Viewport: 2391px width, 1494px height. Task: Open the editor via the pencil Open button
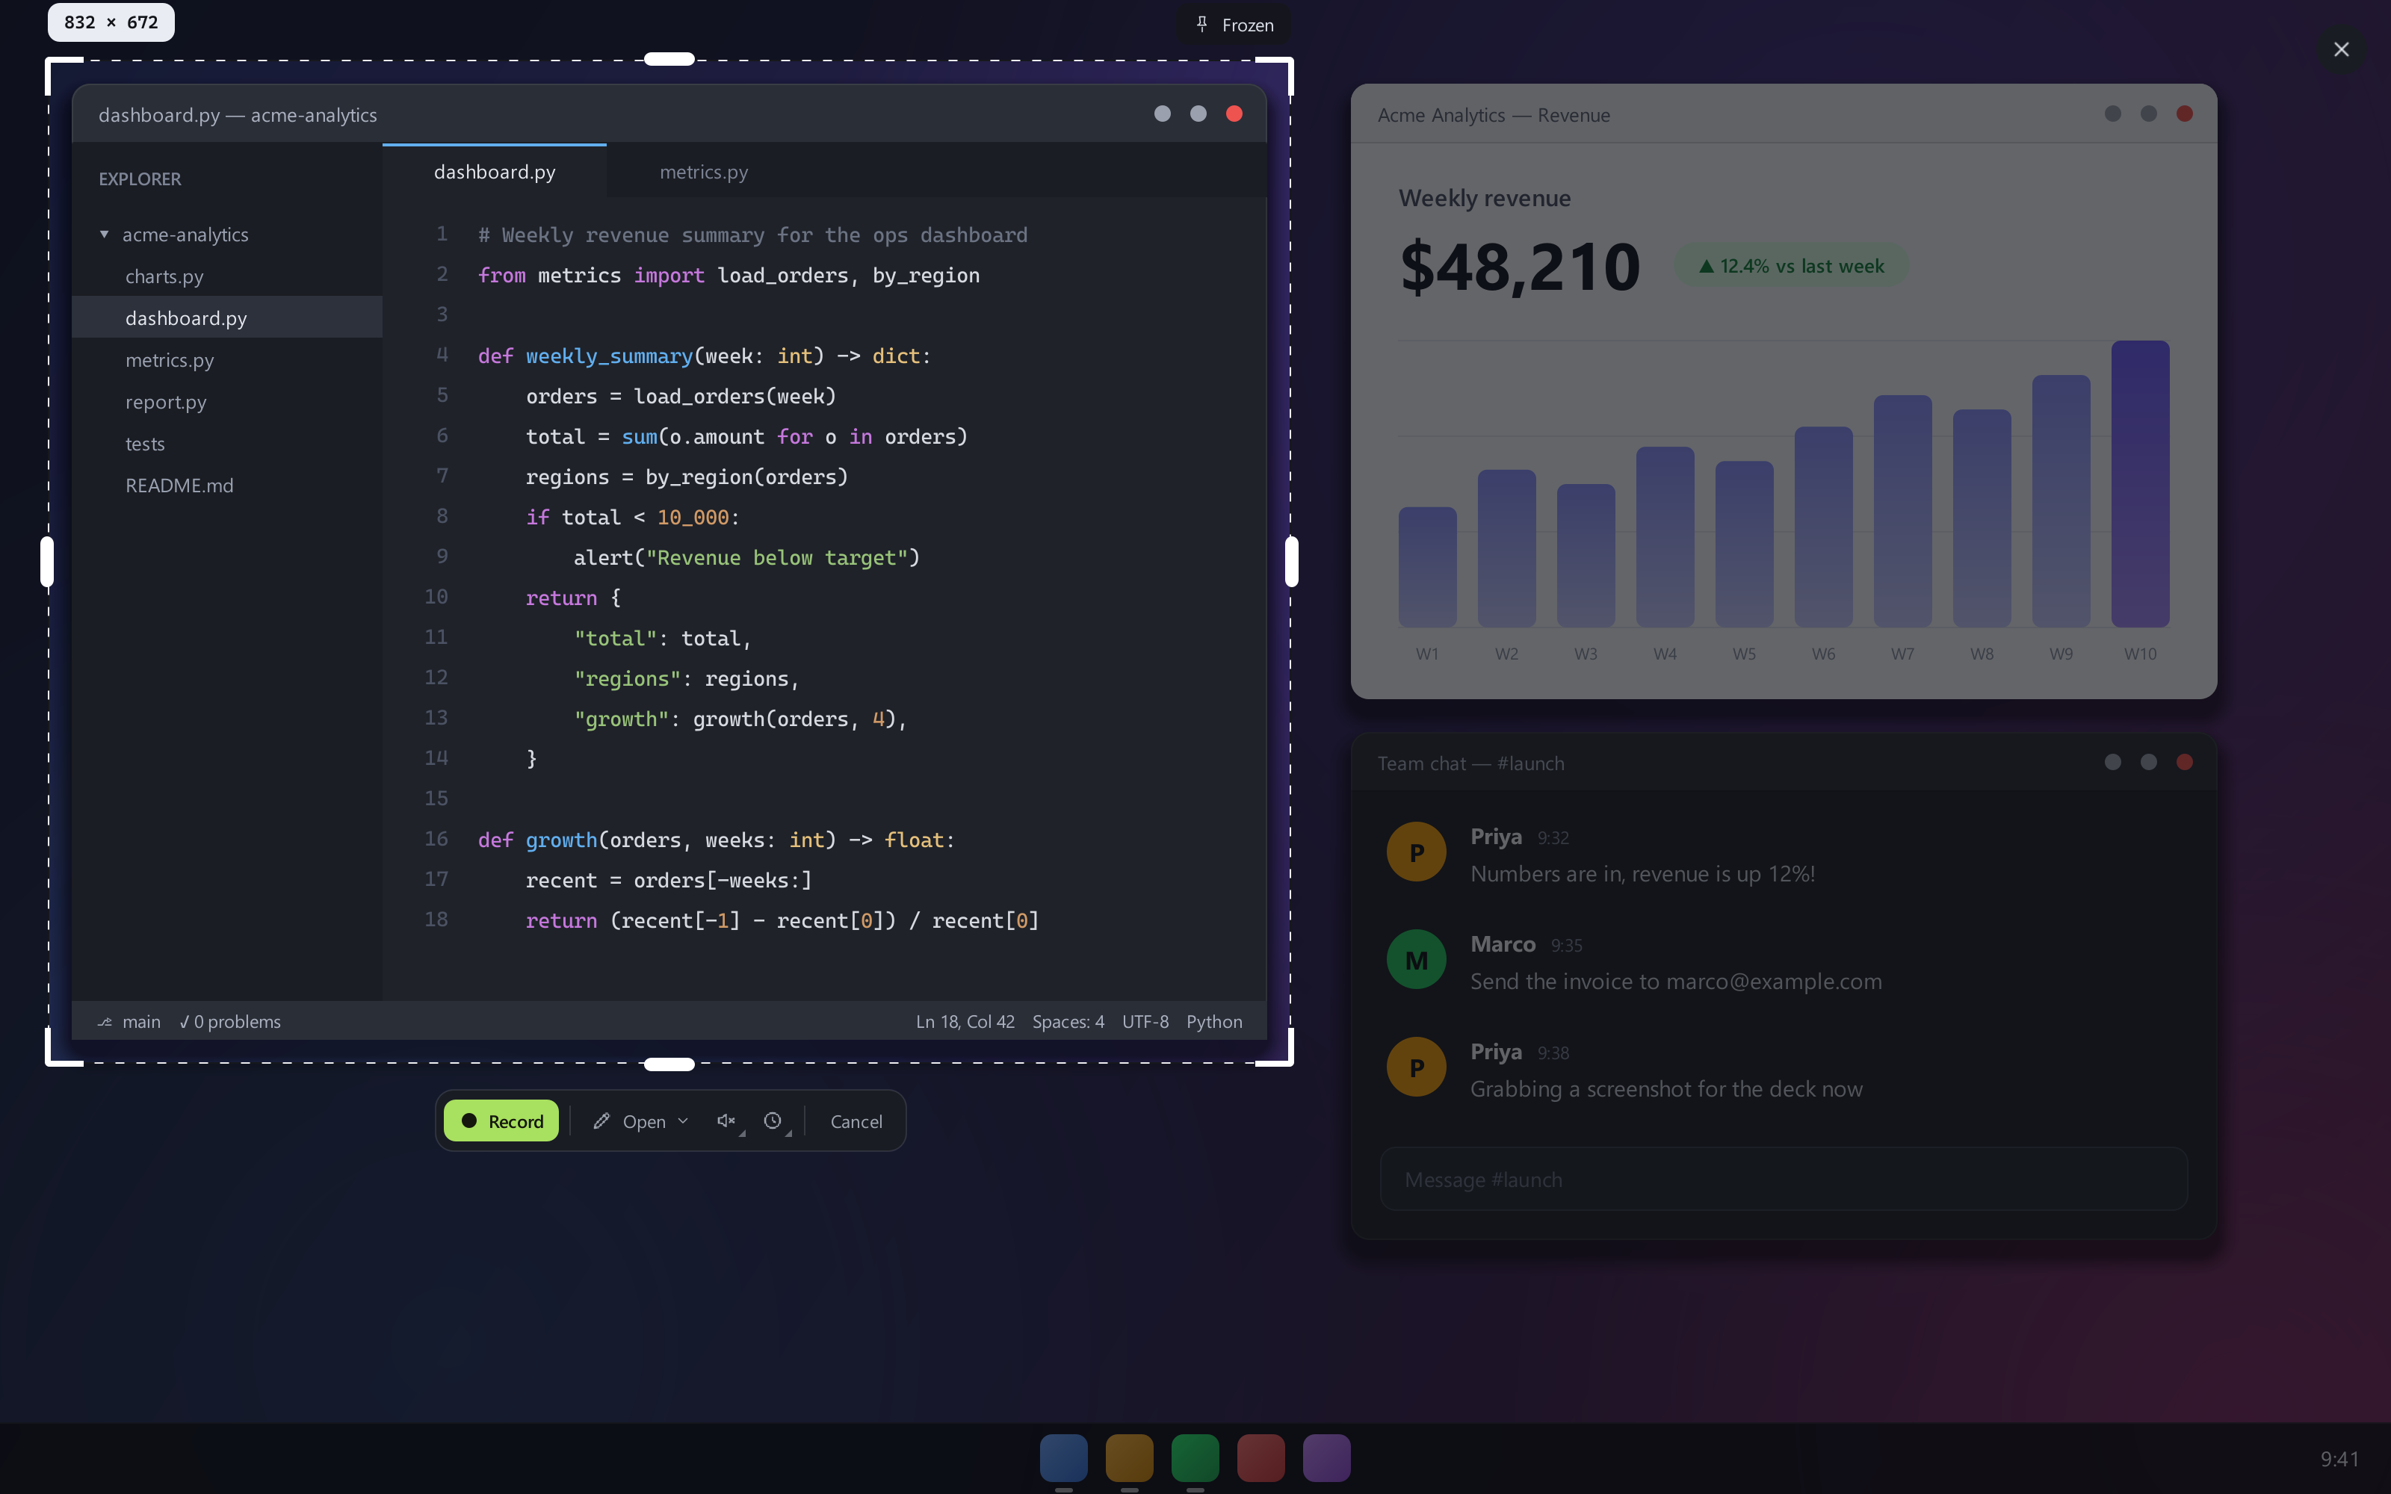[x=629, y=1120]
